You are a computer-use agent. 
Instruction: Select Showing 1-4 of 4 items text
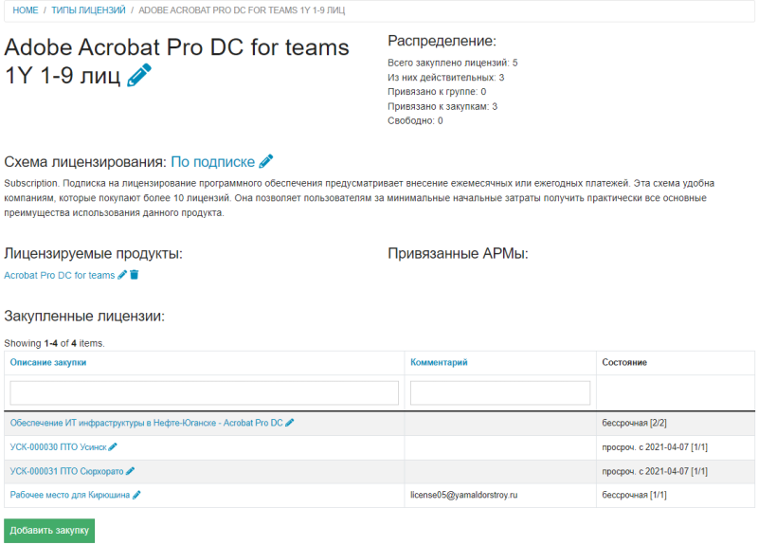(54, 343)
